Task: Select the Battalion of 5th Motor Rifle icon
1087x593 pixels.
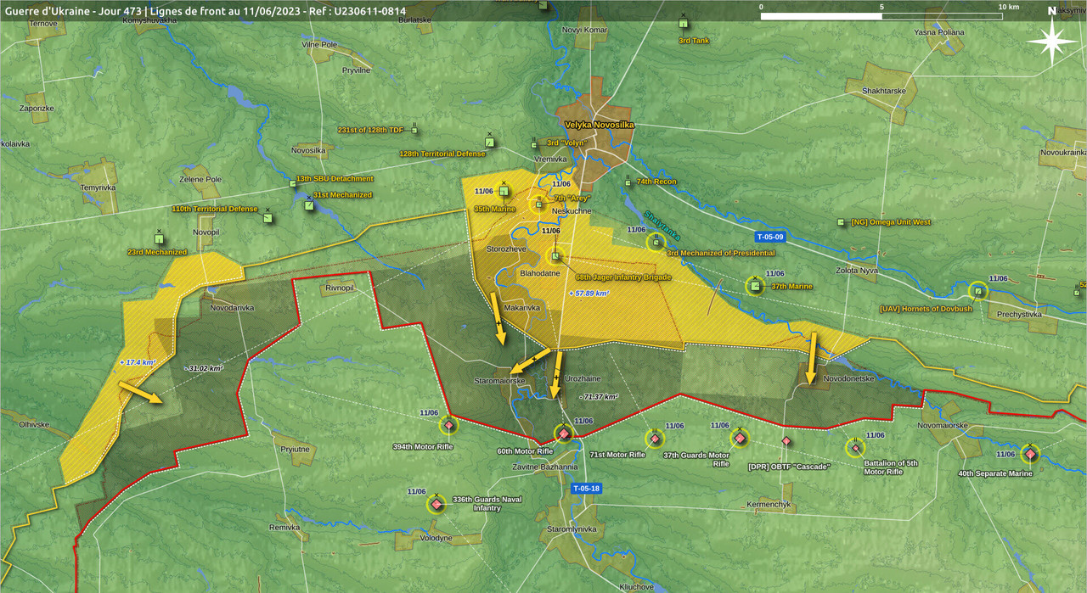Action: [x=855, y=448]
